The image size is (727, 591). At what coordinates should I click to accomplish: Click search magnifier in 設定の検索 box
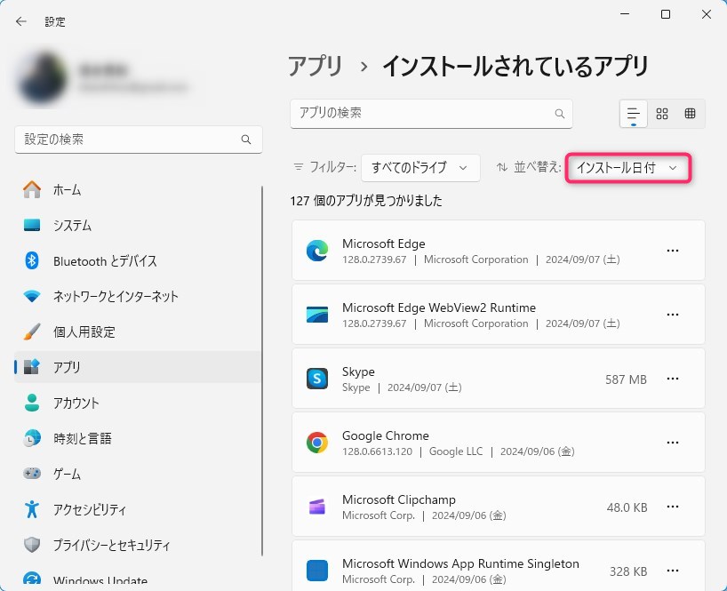point(246,140)
